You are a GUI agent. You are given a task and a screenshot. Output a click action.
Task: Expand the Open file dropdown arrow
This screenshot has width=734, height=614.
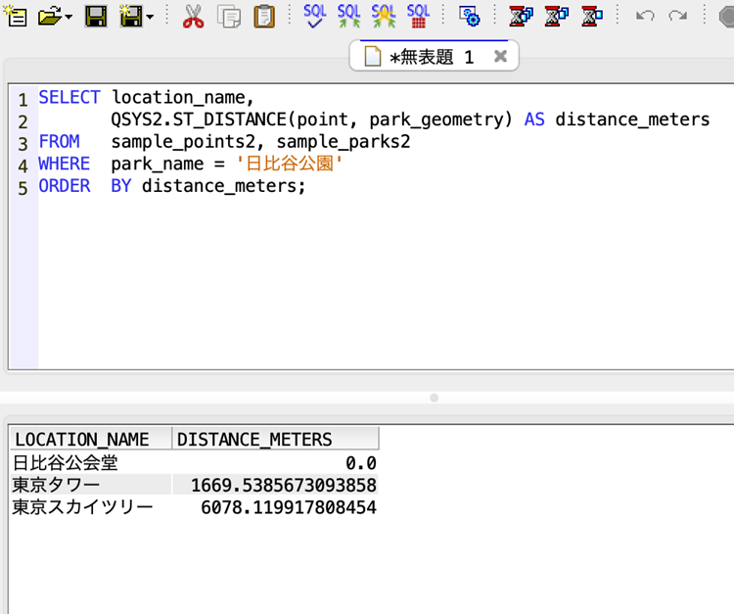(x=69, y=17)
